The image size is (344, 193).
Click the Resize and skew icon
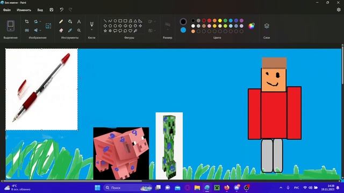(27, 31)
